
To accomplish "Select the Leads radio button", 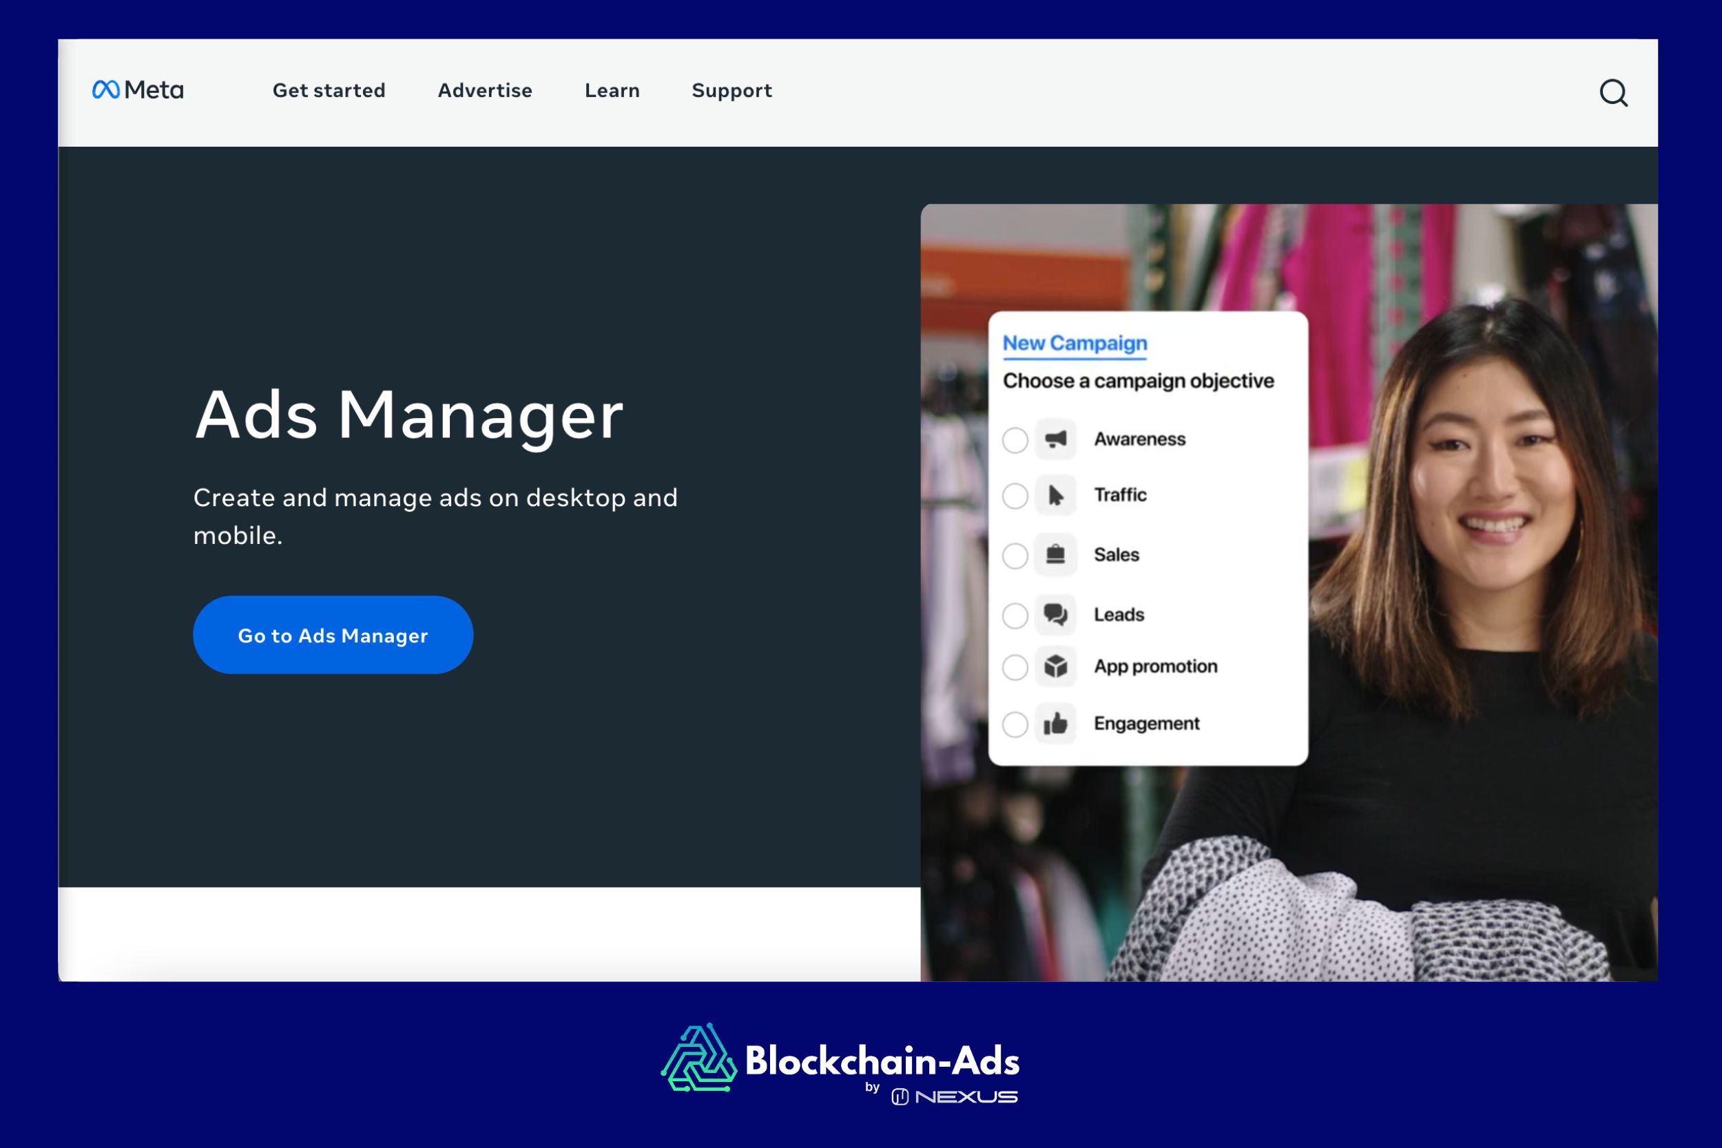I will [x=1015, y=615].
